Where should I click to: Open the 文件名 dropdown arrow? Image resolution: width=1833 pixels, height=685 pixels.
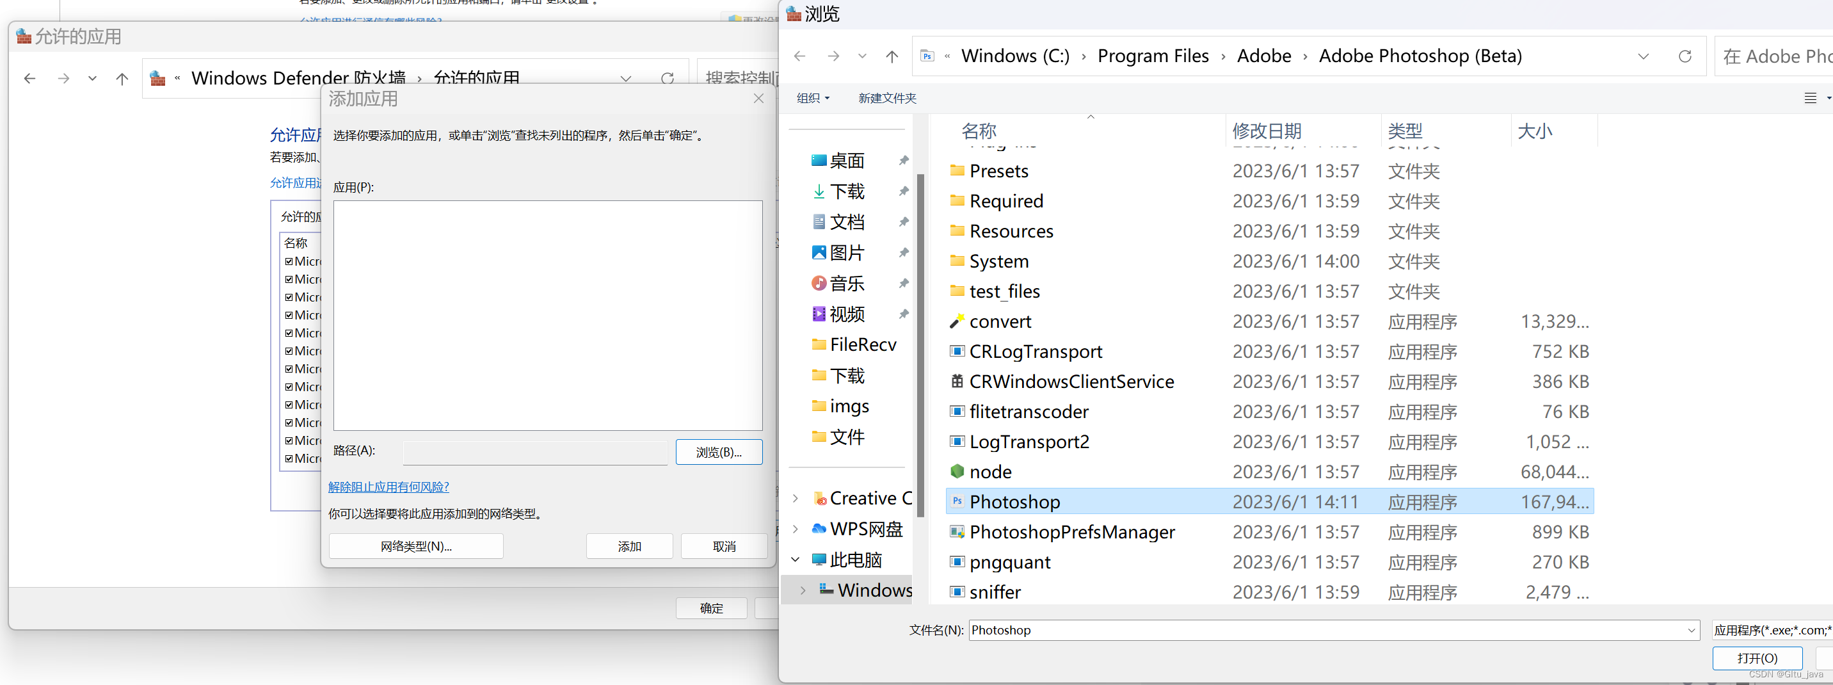point(1692,630)
